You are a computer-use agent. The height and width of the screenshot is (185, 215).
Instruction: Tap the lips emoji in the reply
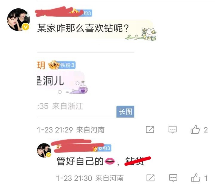click(110, 161)
